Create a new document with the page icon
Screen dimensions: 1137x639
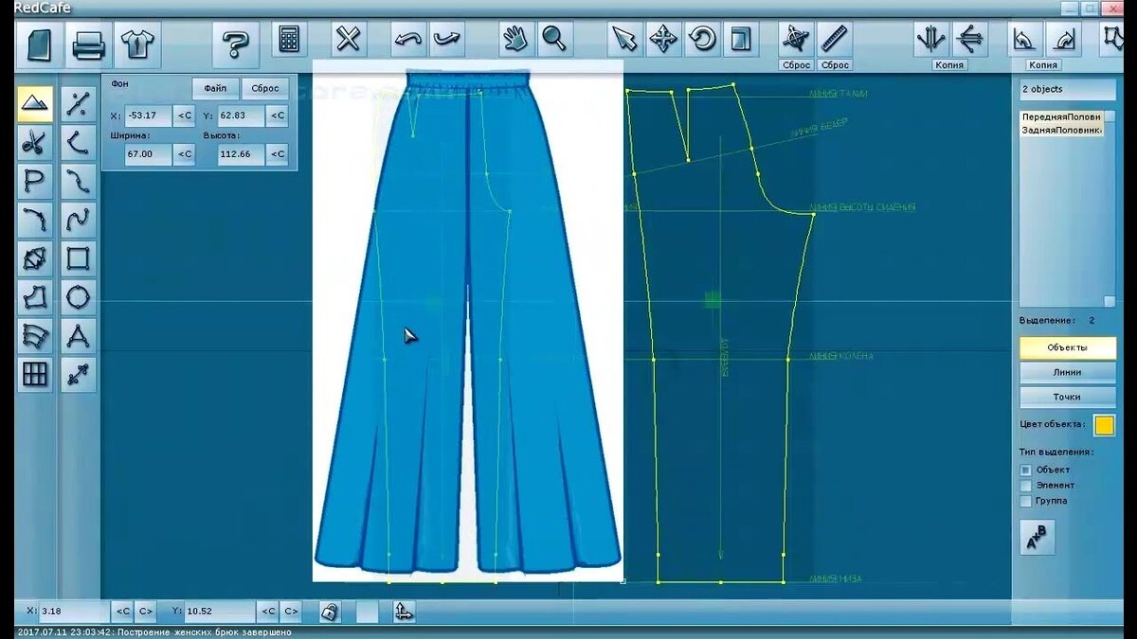click(39, 44)
